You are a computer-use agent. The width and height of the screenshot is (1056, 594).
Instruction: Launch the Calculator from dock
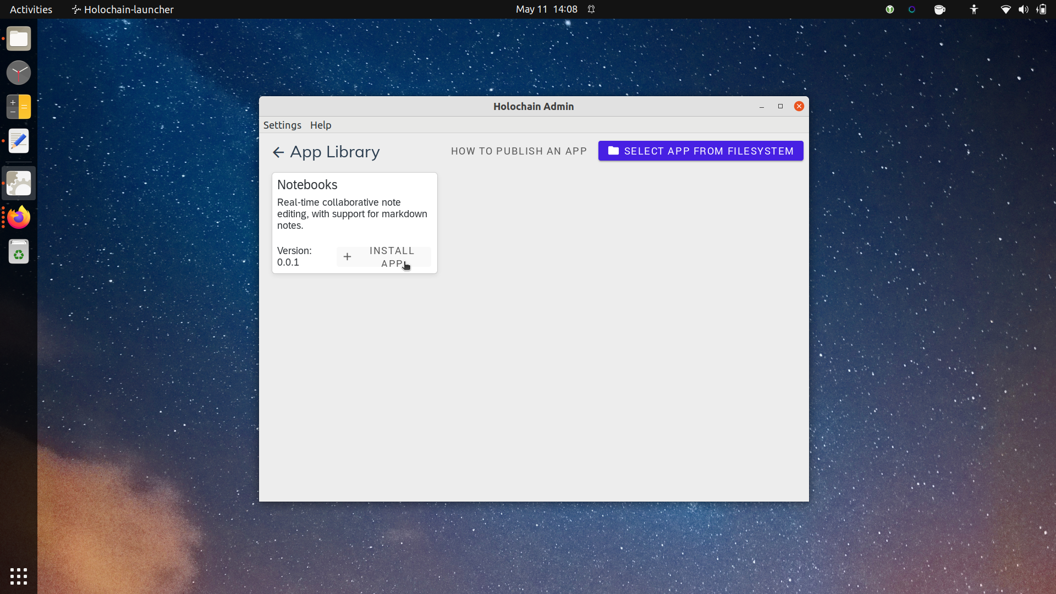click(19, 107)
